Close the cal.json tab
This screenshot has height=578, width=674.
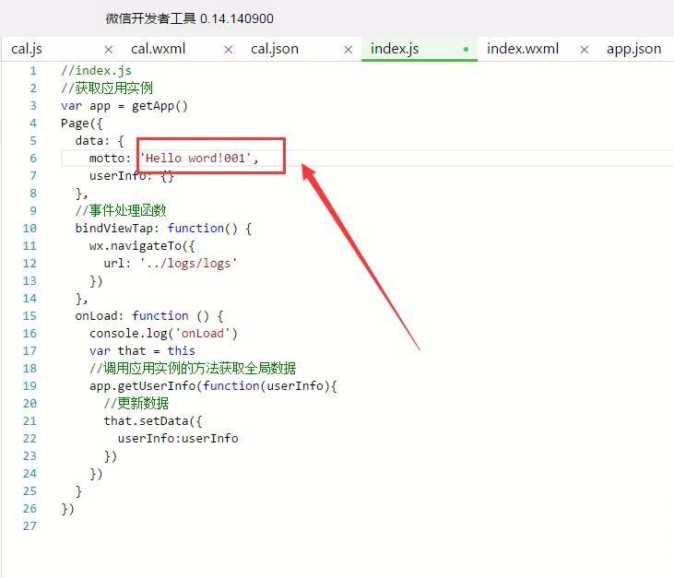click(x=348, y=50)
